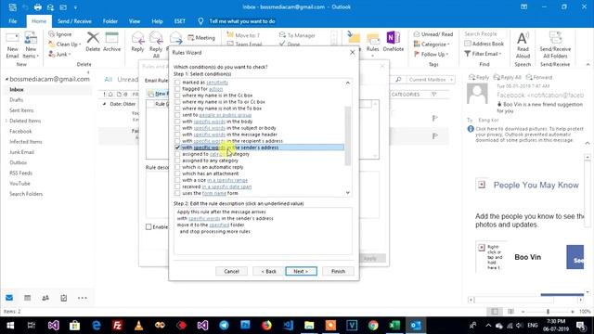Open Excel from the taskbar
The width and height of the screenshot is (594, 334).
(394, 326)
